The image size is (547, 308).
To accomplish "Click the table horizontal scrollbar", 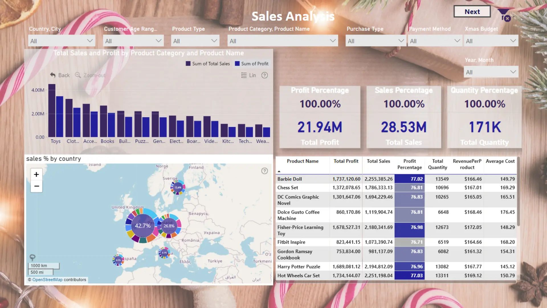I will 396,282.
